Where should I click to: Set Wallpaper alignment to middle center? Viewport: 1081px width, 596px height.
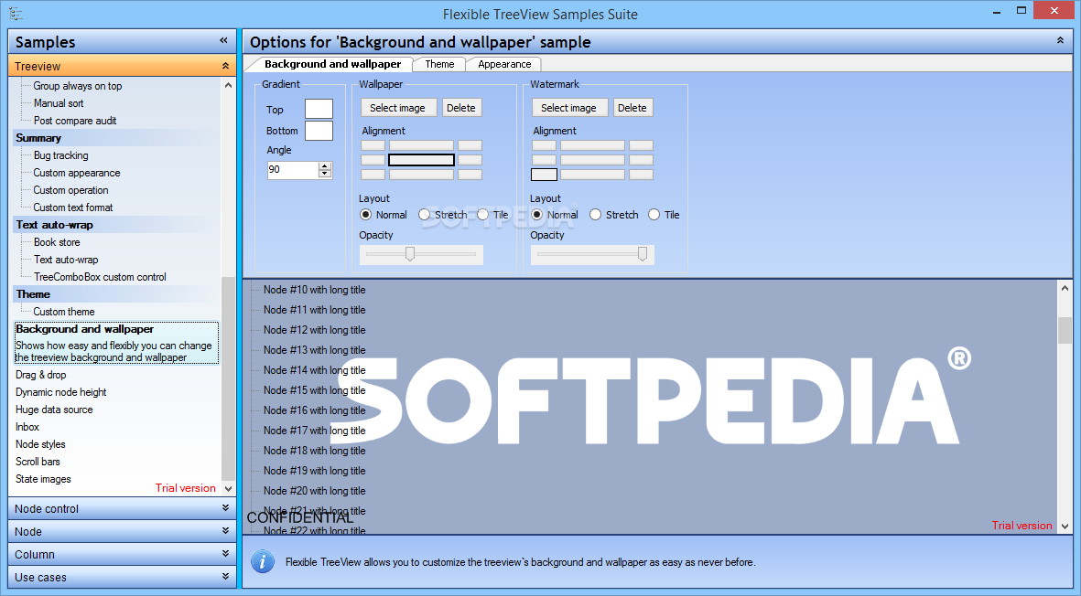421,160
